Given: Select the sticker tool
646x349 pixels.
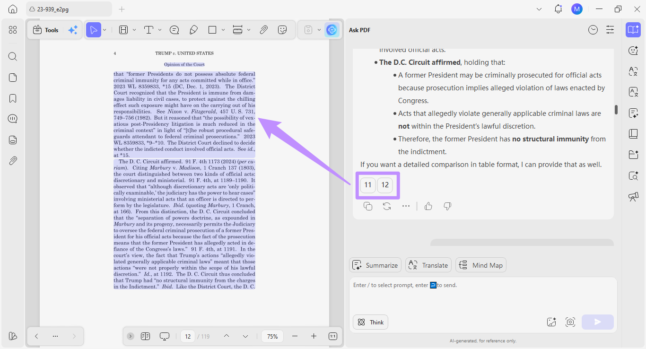Looking at the screenshot, I should [x=283, y=30].
